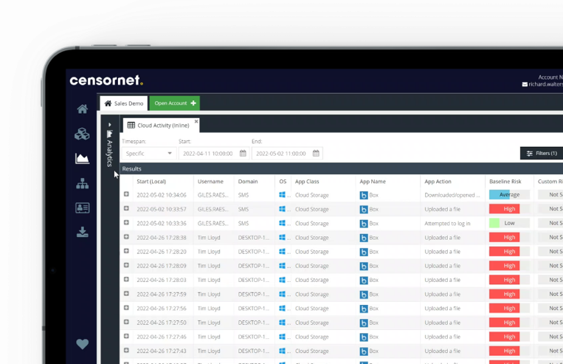Open the network hierarchy sidebar icon
563x364 pixels.
82,184
